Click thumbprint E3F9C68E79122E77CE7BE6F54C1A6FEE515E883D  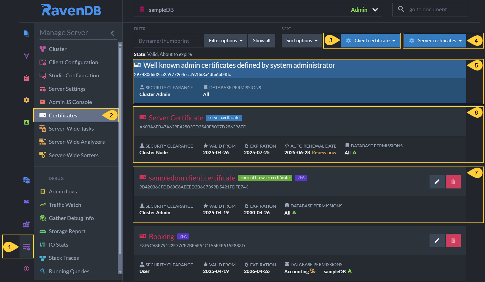tap(192, 246)
